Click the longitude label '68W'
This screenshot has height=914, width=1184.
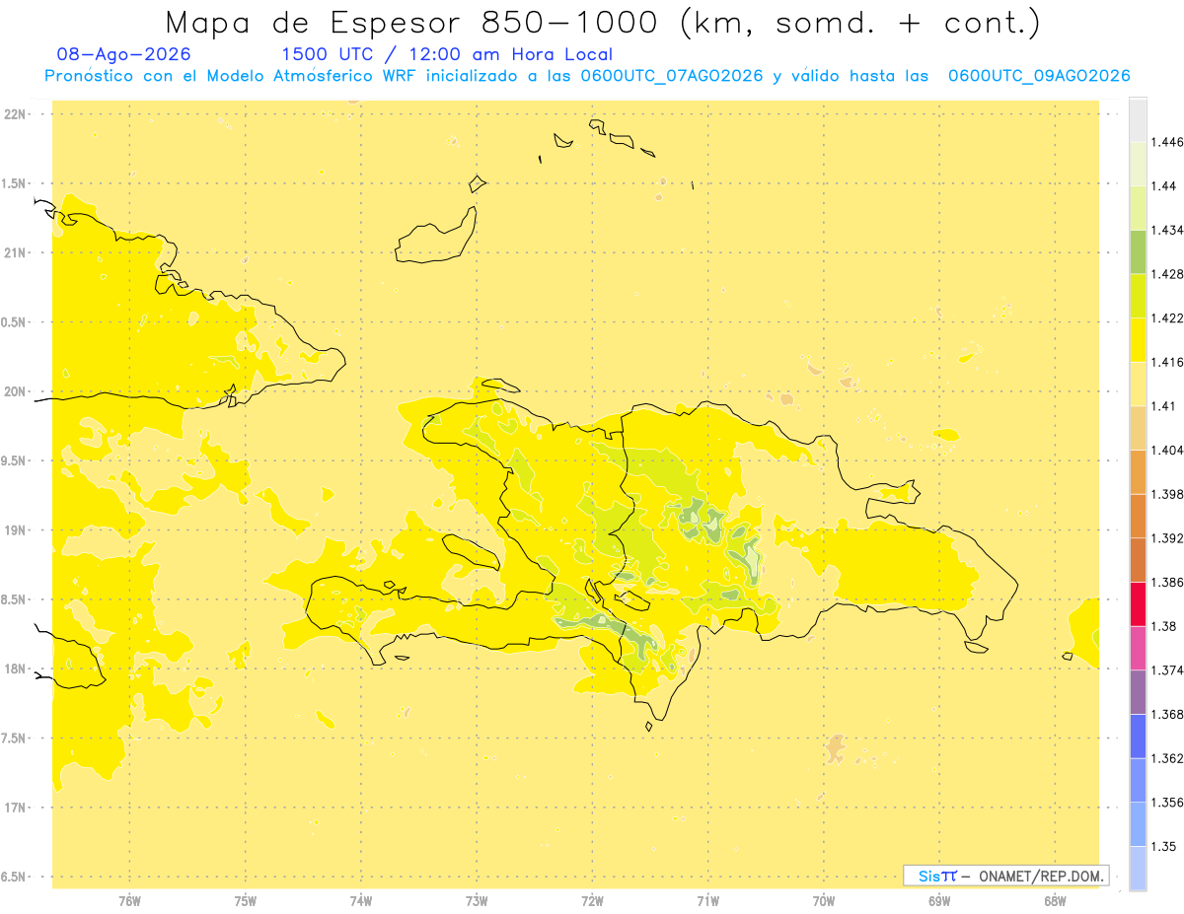(x=1055, y=901)
